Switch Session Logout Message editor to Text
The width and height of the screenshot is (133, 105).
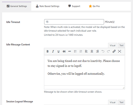[122, 102]
